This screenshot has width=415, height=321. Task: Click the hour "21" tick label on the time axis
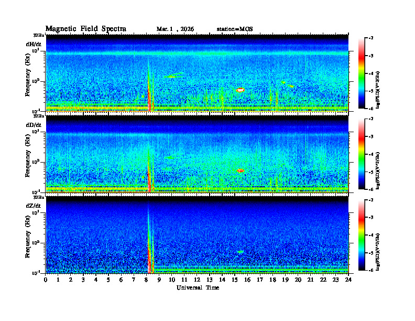[310, 280]
